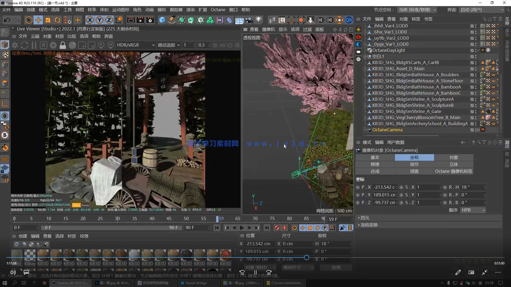Click the cube primitive icon
Image resolution: width=511 pixels, height=287 pixels.
point(162,20)
